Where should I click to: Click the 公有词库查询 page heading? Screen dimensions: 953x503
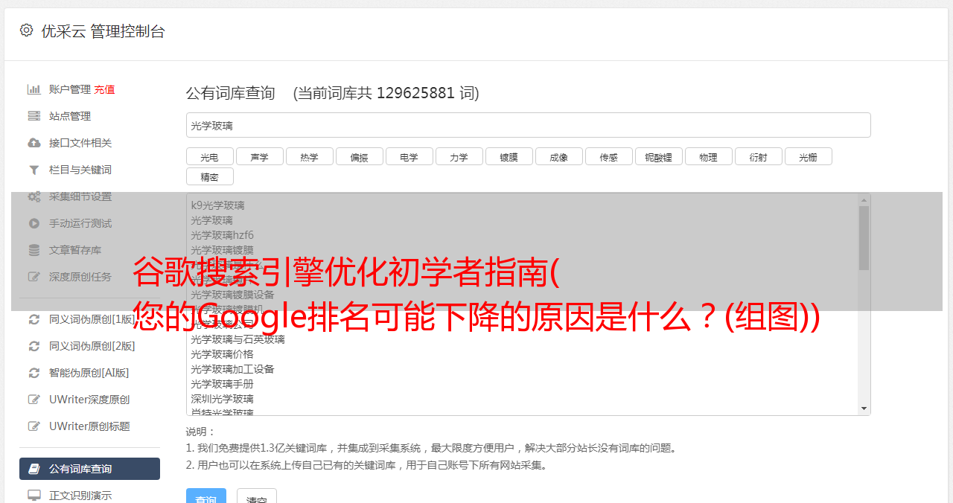(231, 93)
